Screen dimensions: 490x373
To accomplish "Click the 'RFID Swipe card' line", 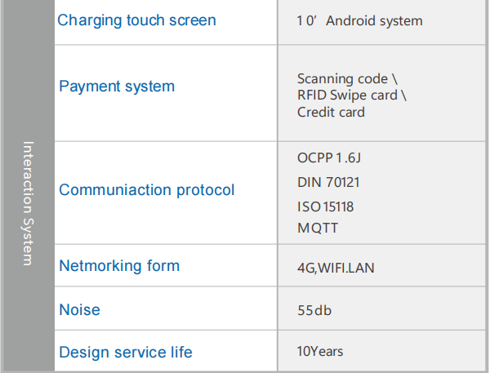I will [351, 95].
